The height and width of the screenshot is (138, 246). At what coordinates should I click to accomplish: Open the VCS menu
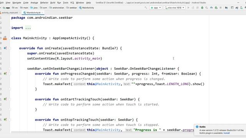click(72, 3)
